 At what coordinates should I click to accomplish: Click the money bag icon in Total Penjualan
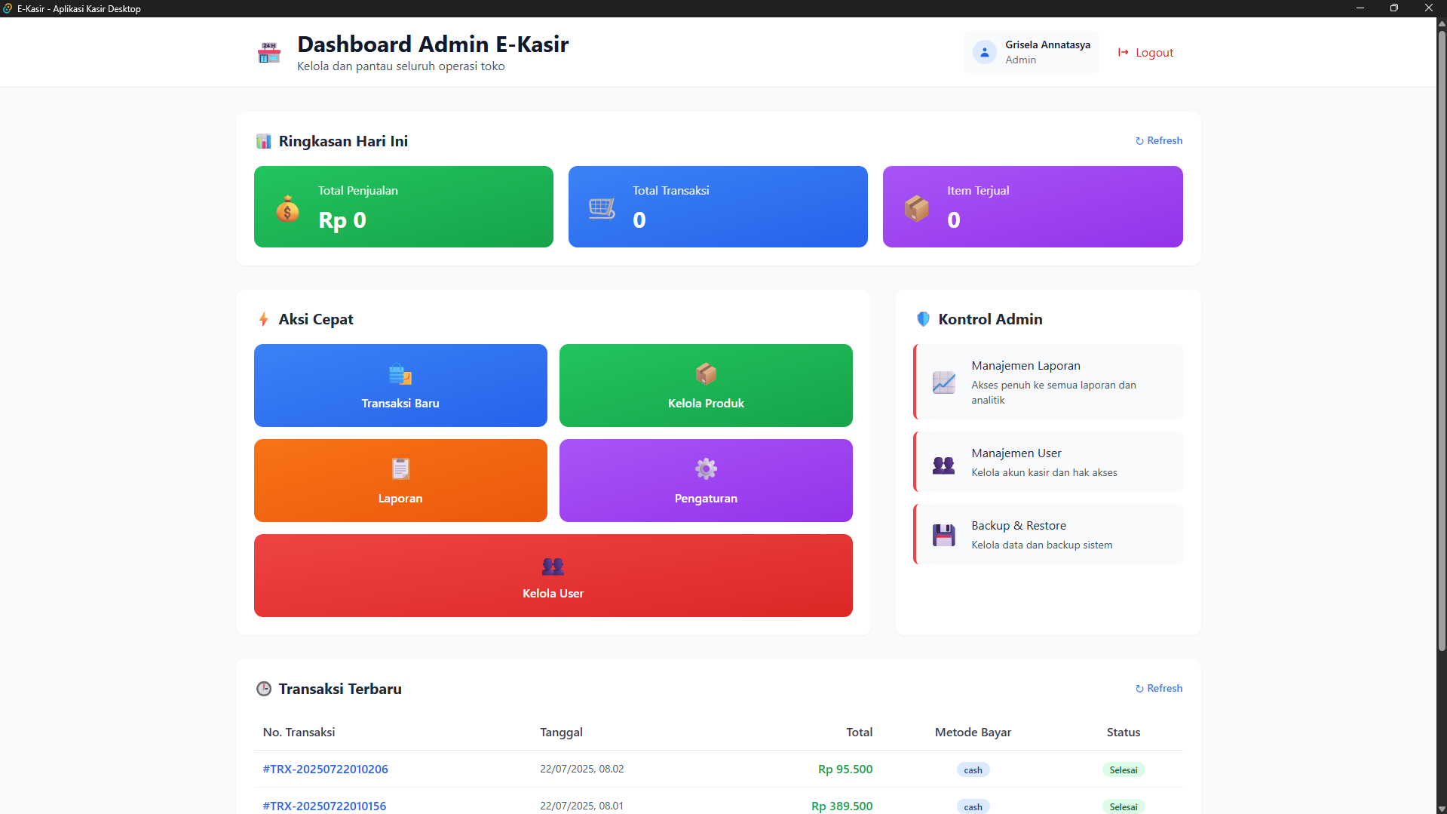pyautogui.click(x=287, y=209)
